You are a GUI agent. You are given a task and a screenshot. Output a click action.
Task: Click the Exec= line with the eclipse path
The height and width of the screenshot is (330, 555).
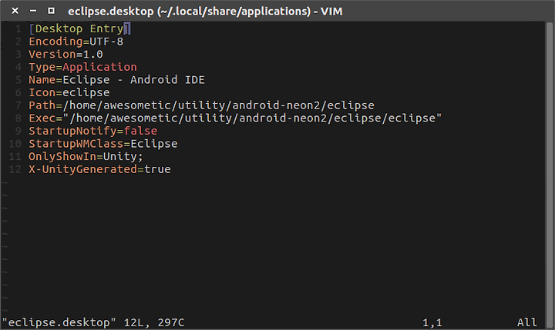coord(235,118)
